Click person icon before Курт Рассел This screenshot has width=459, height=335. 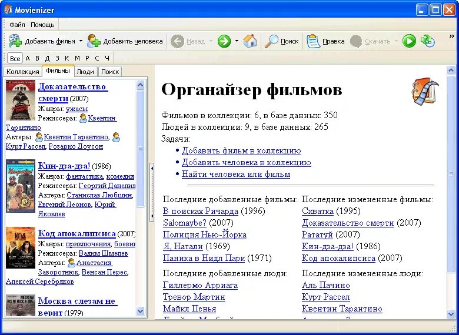click(x=116, y=137)
